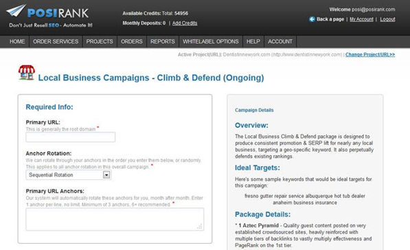The height and width of the screenshot is (250, 410).
Task: Click the Available Credits Total 54956 text
Action: coord(155,13)
